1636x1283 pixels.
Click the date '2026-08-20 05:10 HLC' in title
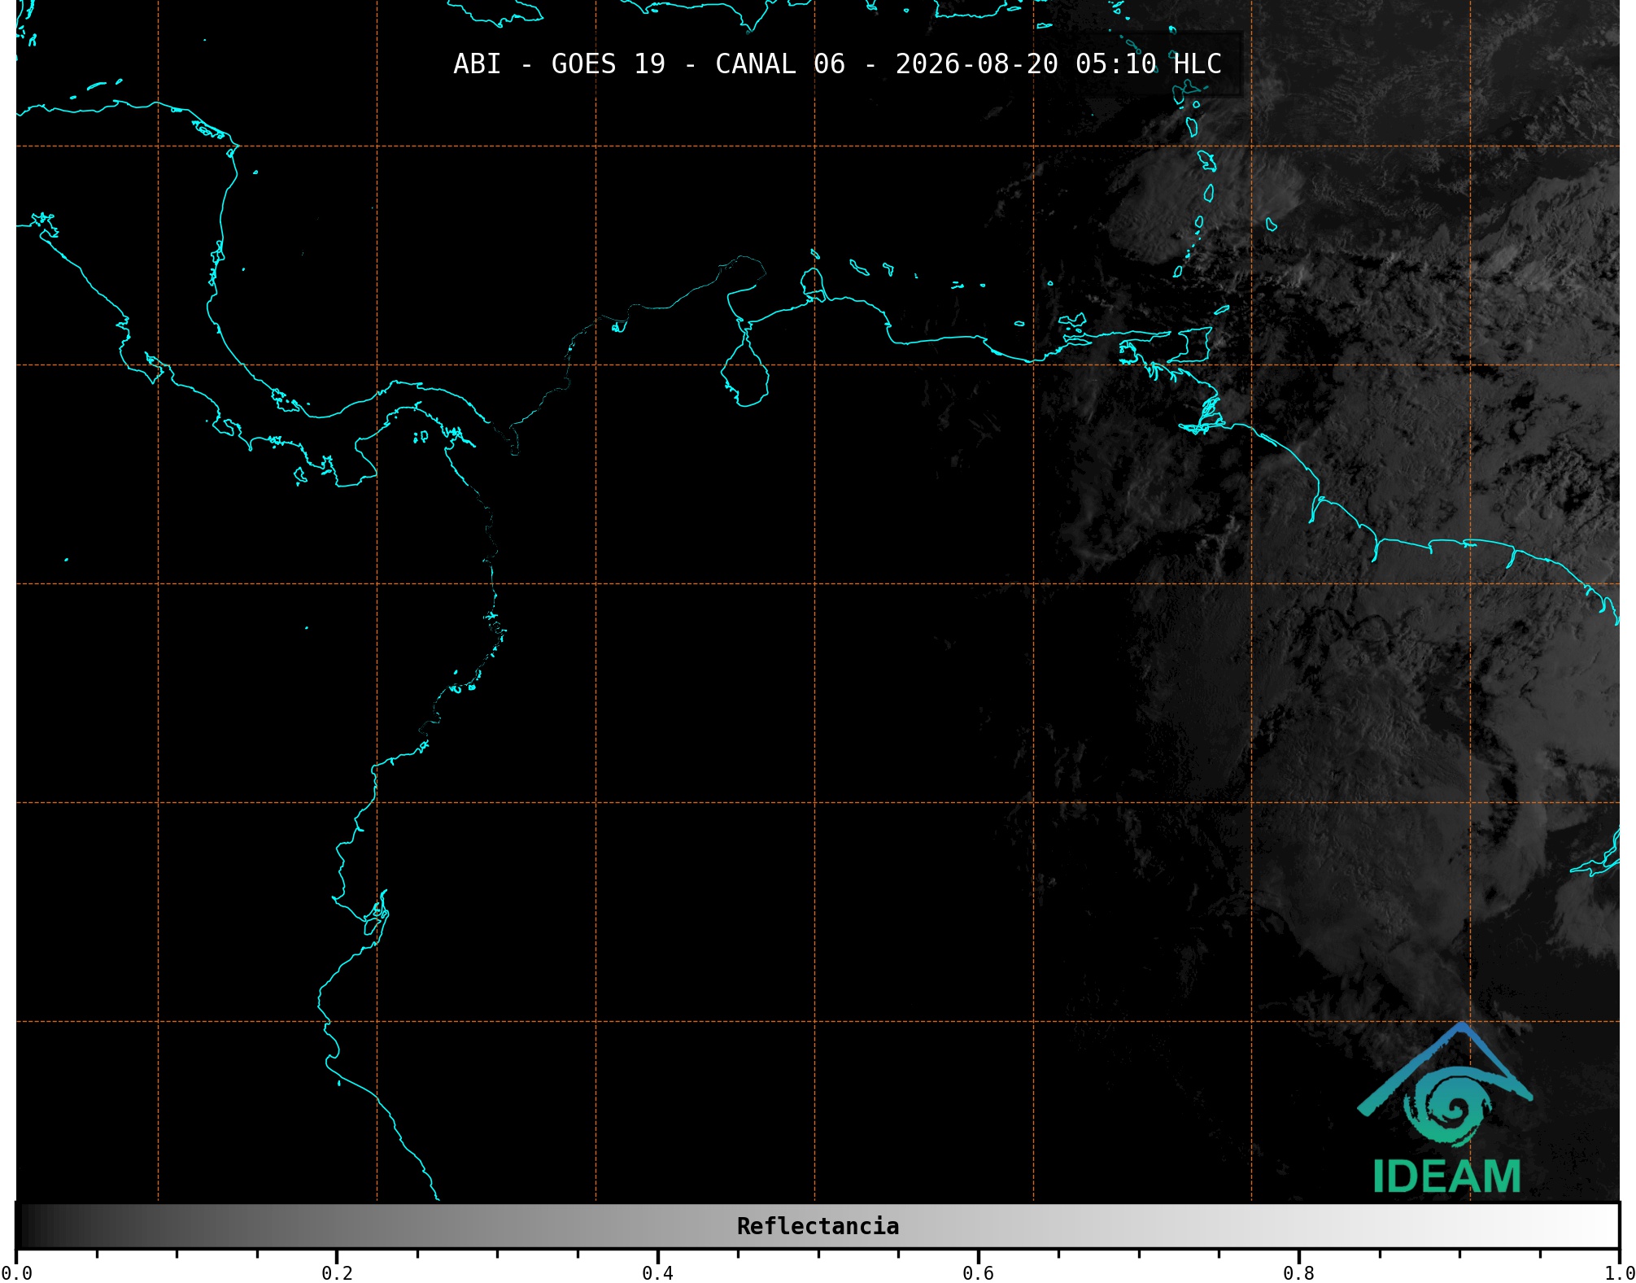tap(1058, 64)
